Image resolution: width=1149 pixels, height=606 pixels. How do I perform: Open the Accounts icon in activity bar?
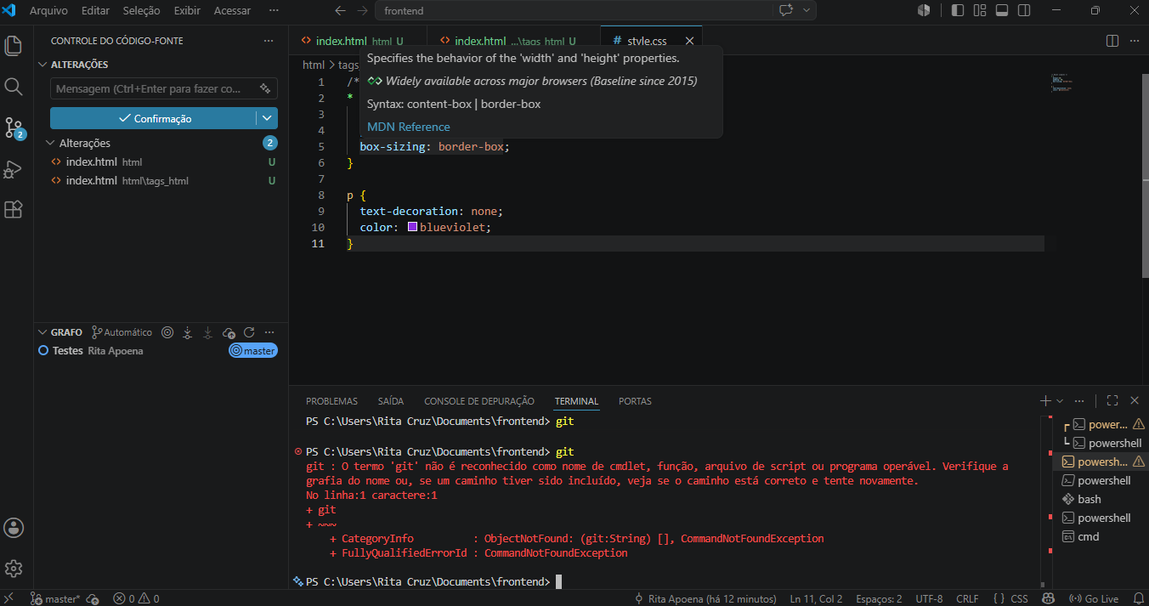14,528
